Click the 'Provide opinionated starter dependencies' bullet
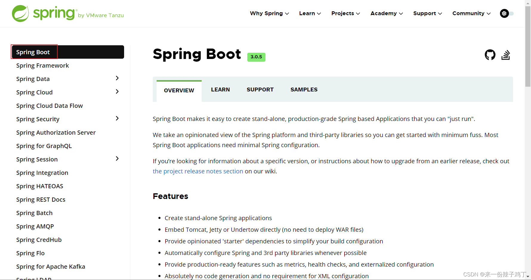This screenshot has height=280, width=531. pyautogui.click(x=274, y=241)
